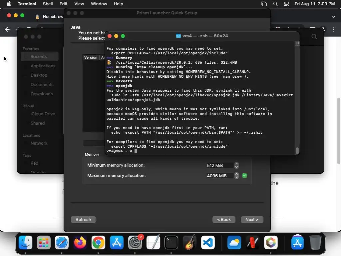This screenshot has width=341, height=256.
Task: Click the Refresh button in Prism Launcher
Action: [83, 219]
